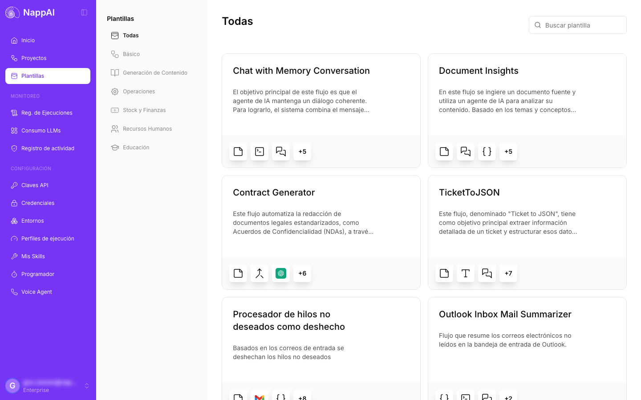The height and width of the screenshot is (400, 641).
Task: Open Mis Skills
Action: pyautogui.click(x=48, y=256)
